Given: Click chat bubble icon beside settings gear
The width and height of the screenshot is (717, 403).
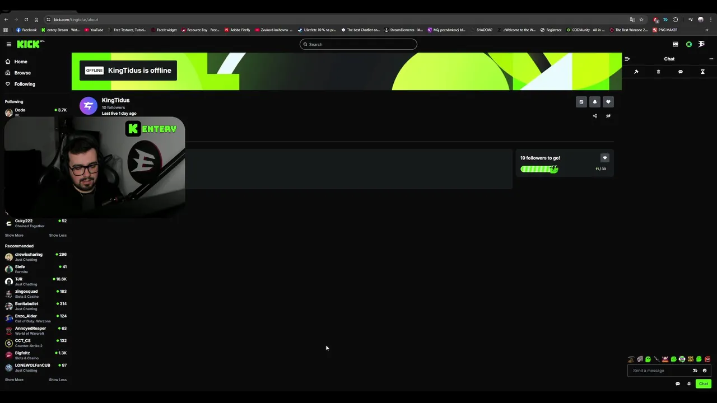Looking at the screenshot, I should pos(678,384).
